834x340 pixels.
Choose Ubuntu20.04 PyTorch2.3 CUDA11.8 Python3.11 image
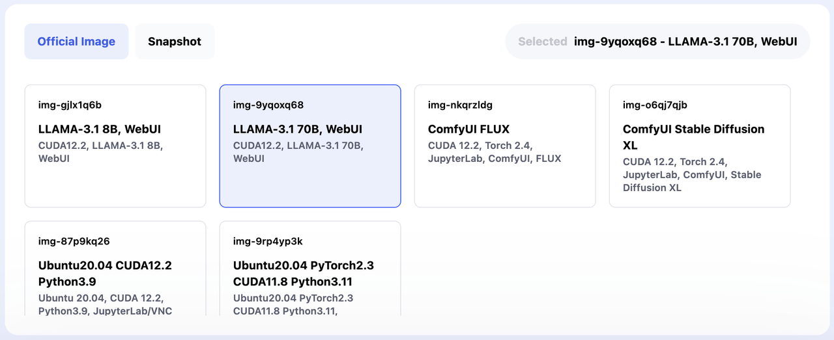(310, 268)
